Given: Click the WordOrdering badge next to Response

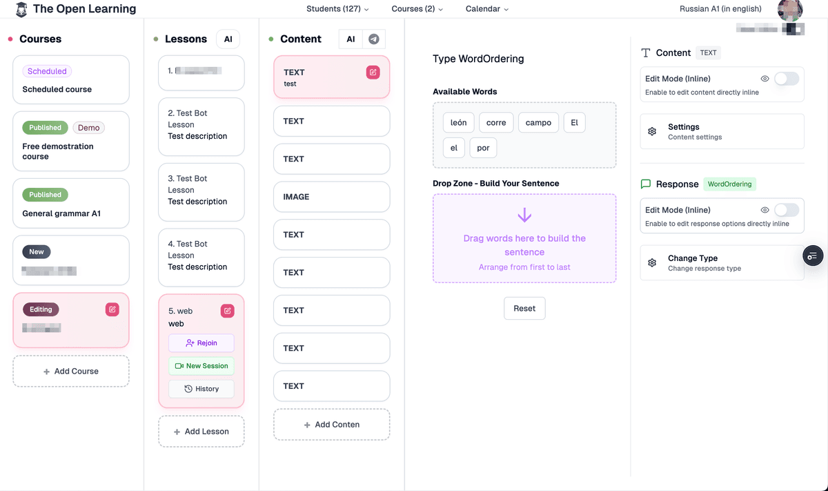Looking at the screenshot, I should 729,184.
